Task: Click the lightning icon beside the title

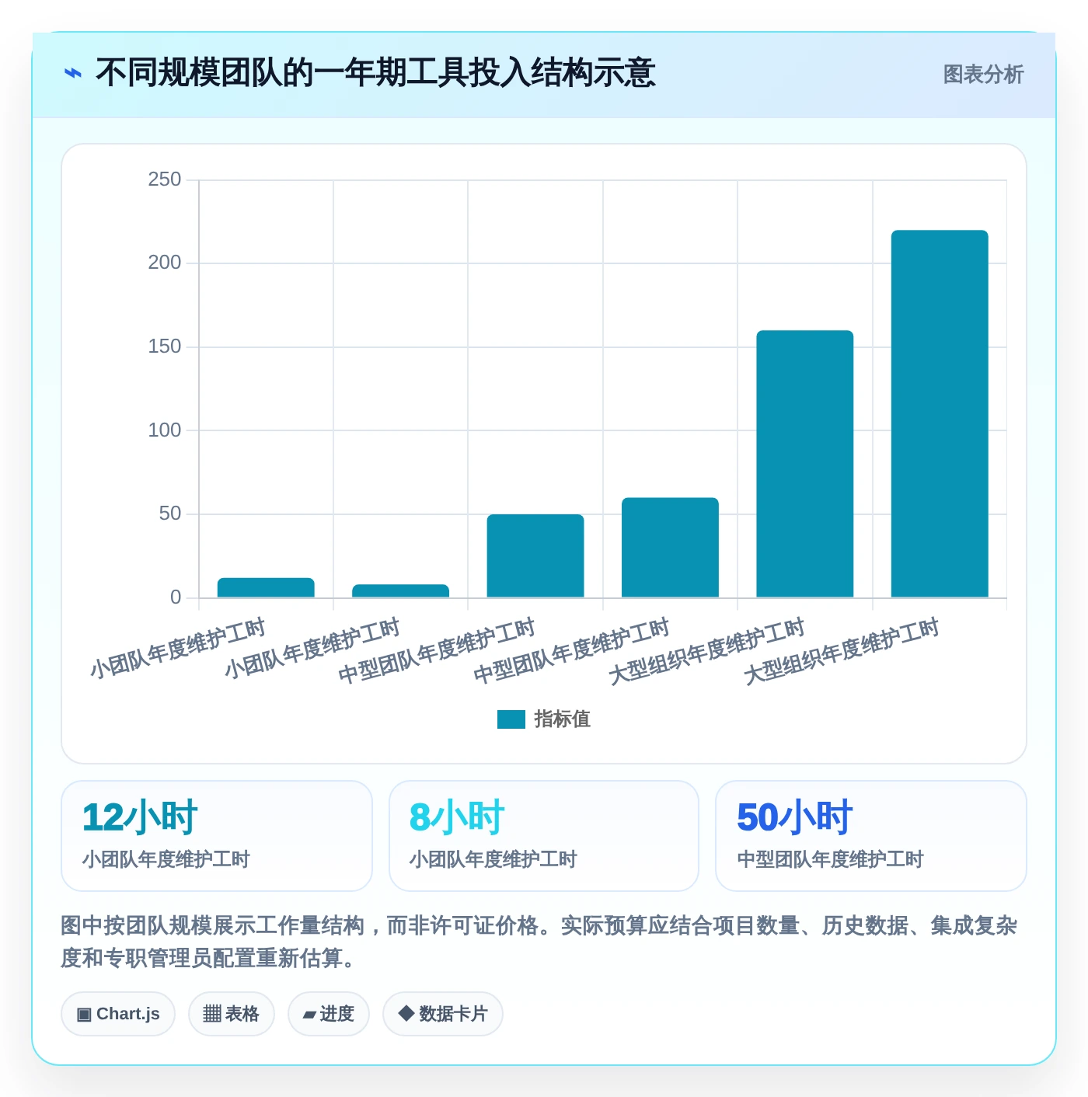Action: [x=73, y=74]
